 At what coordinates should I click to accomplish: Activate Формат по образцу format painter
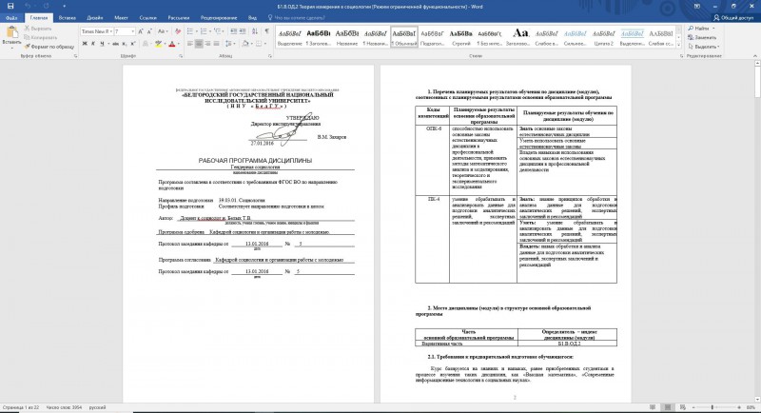click(x=49, y=47)
